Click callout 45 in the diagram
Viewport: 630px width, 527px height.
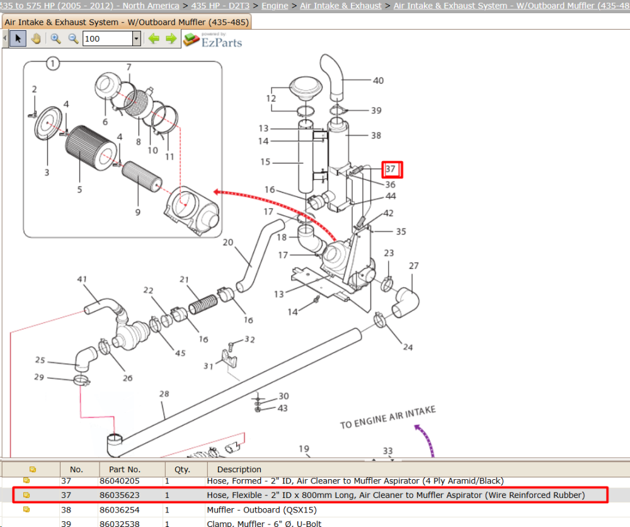coord(180,353)
